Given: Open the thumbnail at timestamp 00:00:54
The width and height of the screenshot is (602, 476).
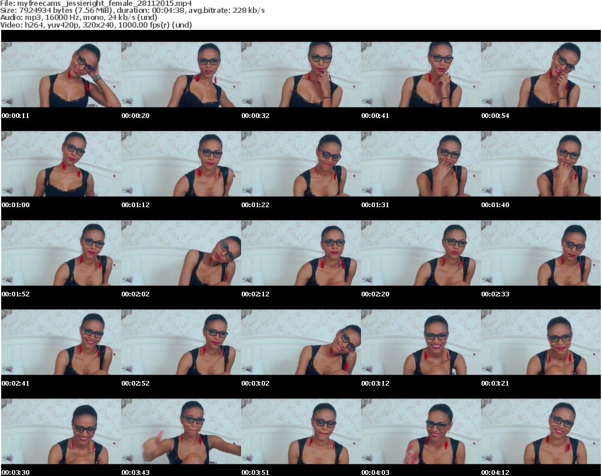Looking at the screenshot, I should [541, 75].
